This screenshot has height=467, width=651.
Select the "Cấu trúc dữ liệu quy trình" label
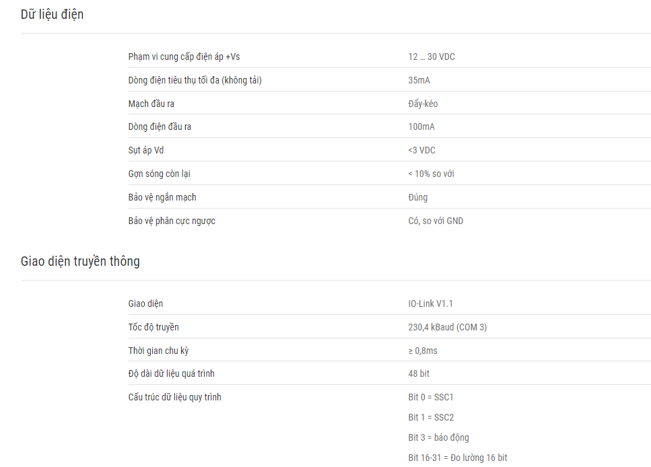pyautogui.click(x=174, y=397)
